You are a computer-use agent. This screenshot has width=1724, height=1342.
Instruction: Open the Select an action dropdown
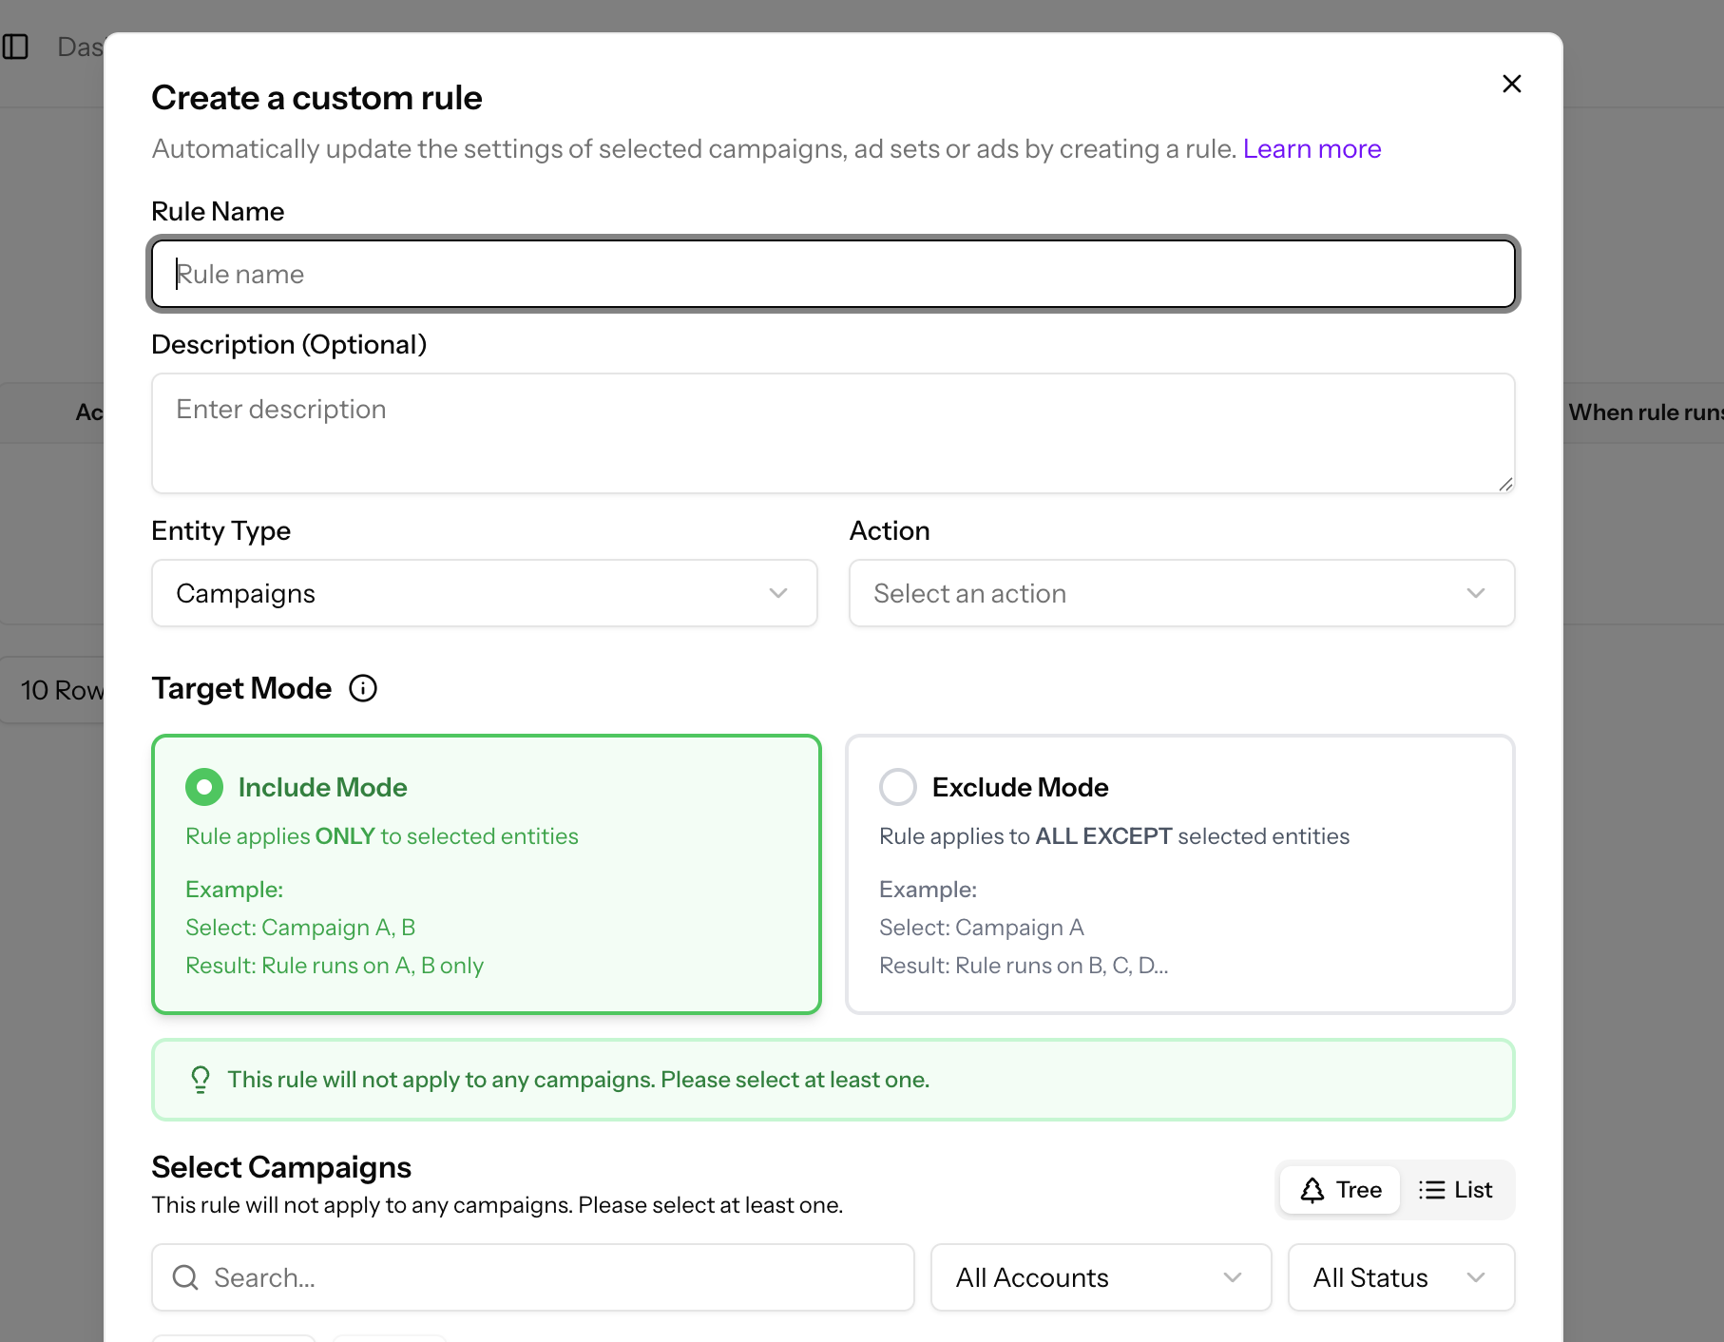pyautogui.click(x=1180, y=593)
